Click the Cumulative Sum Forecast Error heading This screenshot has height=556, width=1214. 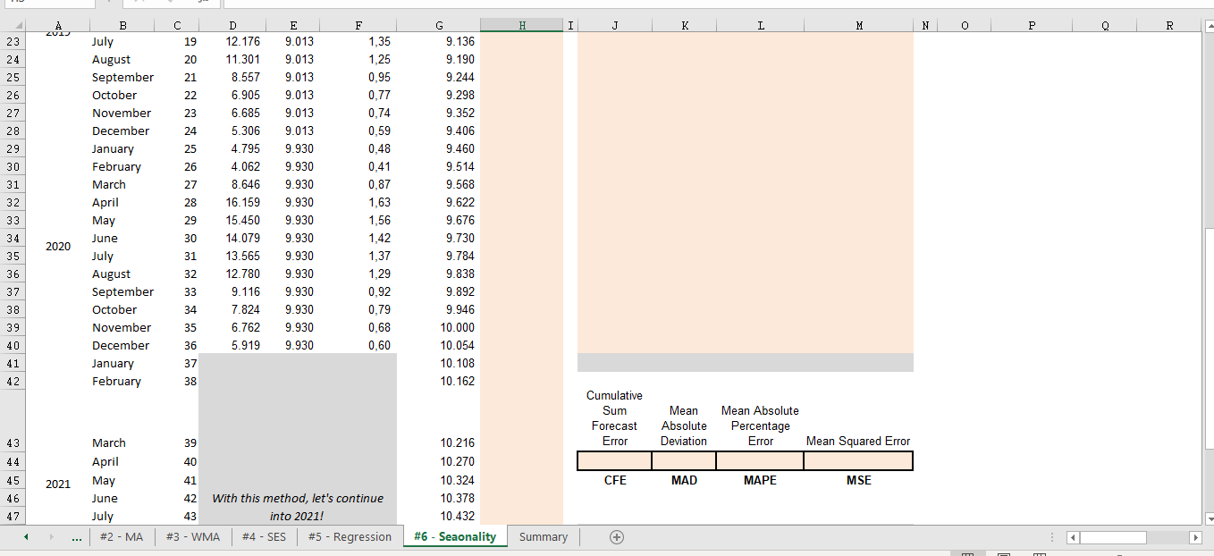tap(614, 418)
